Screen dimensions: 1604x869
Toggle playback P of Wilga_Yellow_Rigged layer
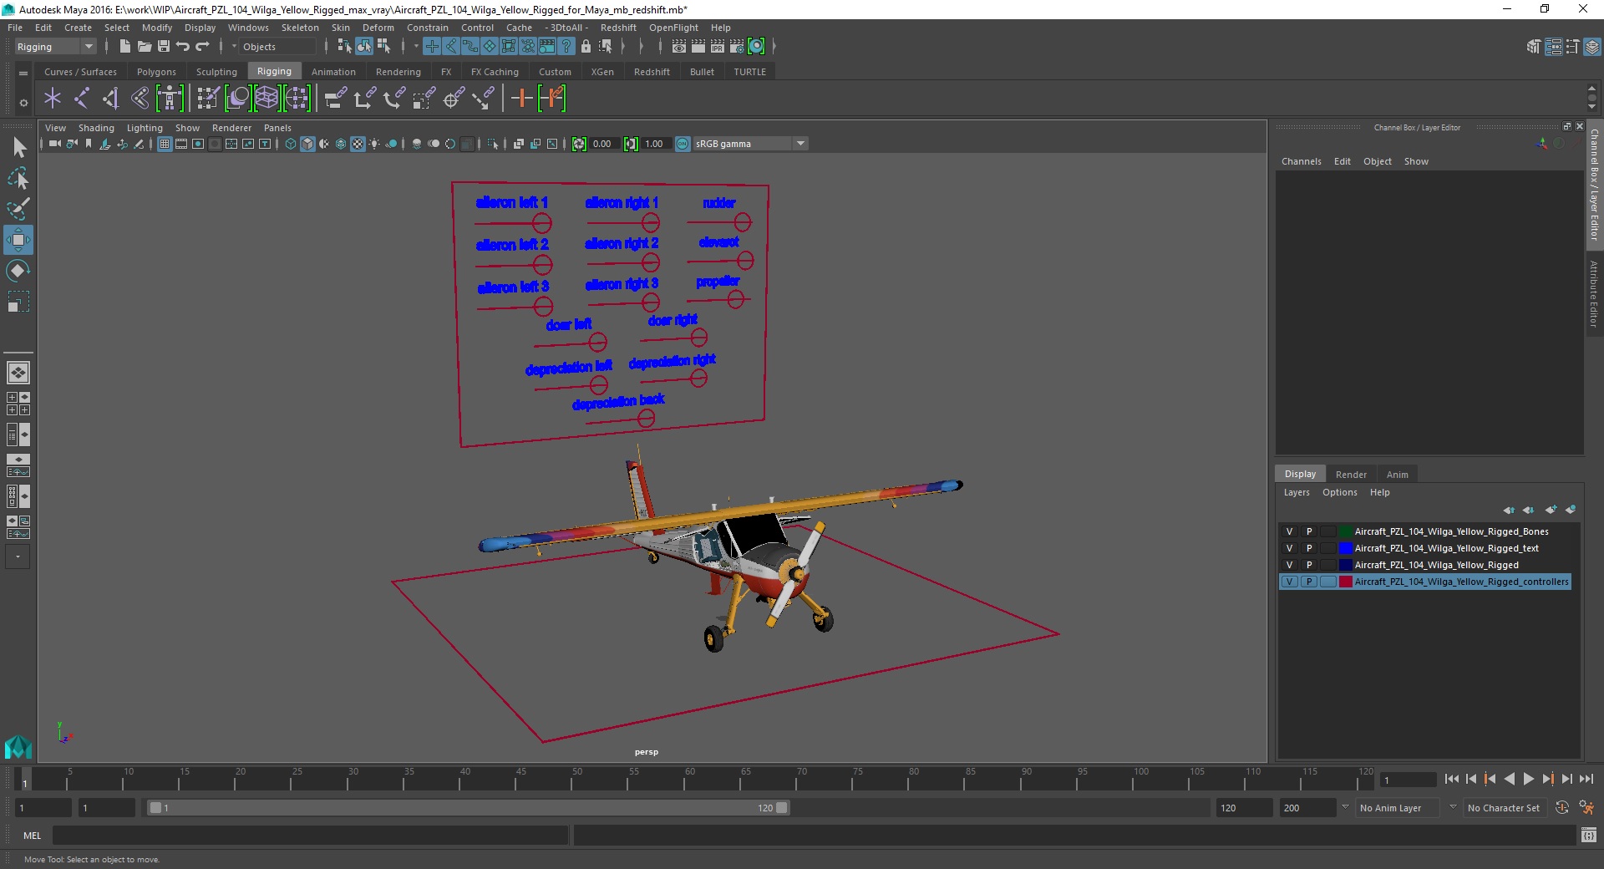click(x=1309, y=565)
